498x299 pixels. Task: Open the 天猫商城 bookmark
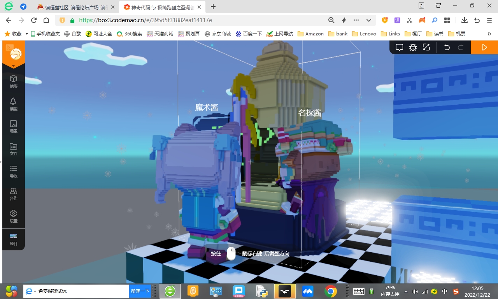160,34
